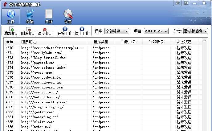Click the speech bubble icon in title bar
The width and height of the screenshot is (212, 131).
tap(177, 3)
